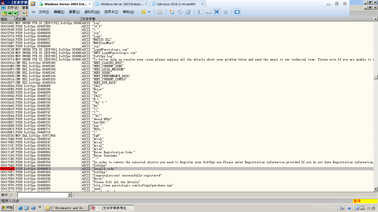Expand the 命令 combo box dropdown arrow
Screen dimensions: 378x212
(70, 195)
